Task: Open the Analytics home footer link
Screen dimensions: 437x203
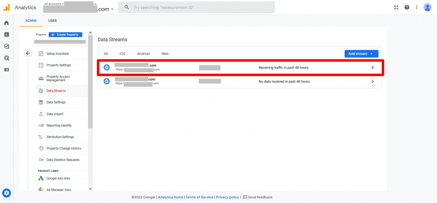Action: (x=171, y=197)
